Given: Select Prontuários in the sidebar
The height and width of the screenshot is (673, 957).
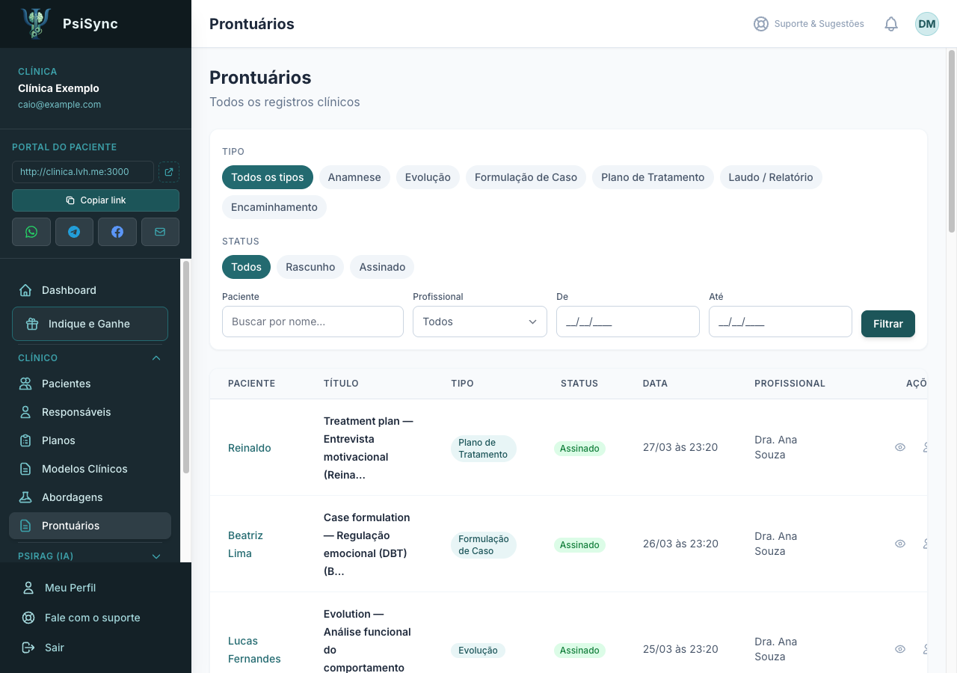Looking at the screenshot, I should [90, 526].
